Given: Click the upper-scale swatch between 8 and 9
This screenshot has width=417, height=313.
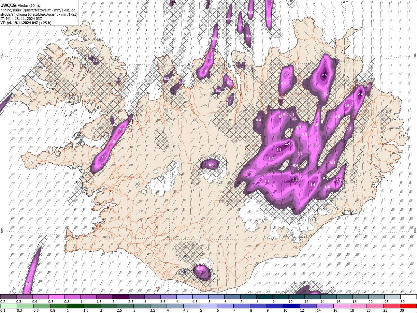Looking at the screenshot, I should [265, 297].
